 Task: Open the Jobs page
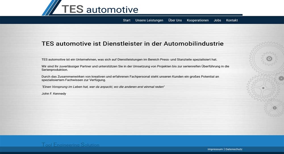tap(217, 20)
